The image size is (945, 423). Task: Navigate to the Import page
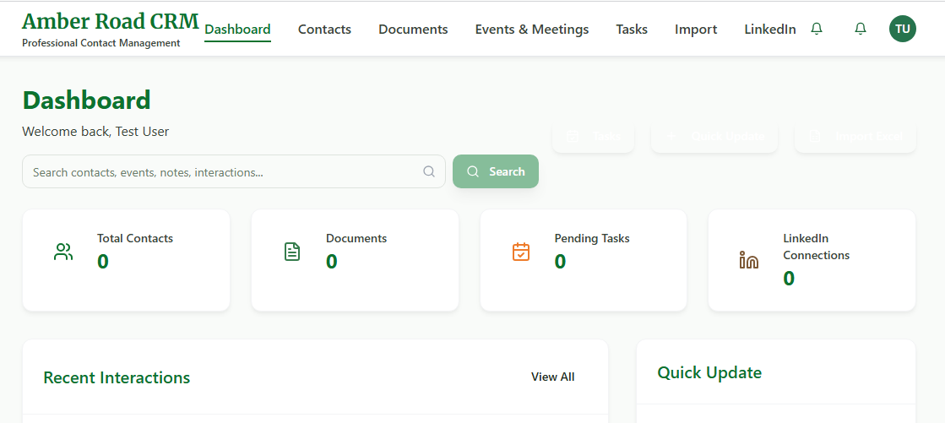click(696, 29)
